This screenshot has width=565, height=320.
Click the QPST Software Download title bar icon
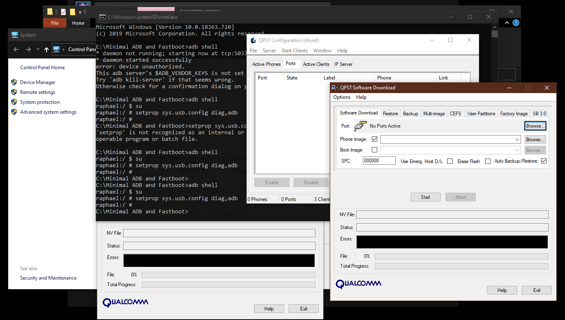(x=335, y=88)
